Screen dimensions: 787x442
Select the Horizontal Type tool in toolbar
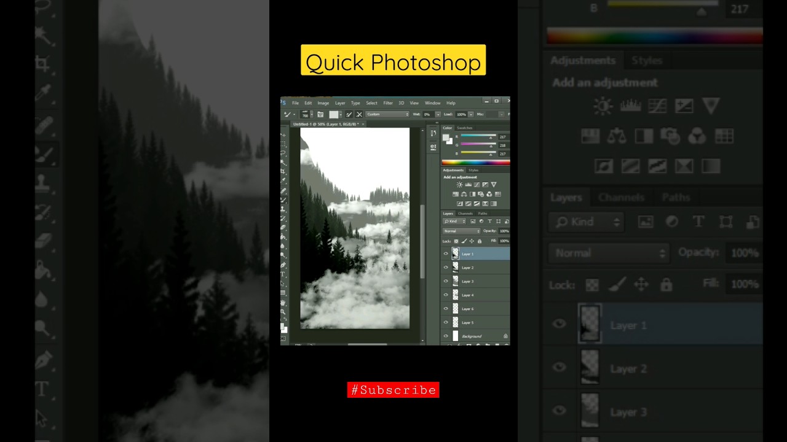283,274
